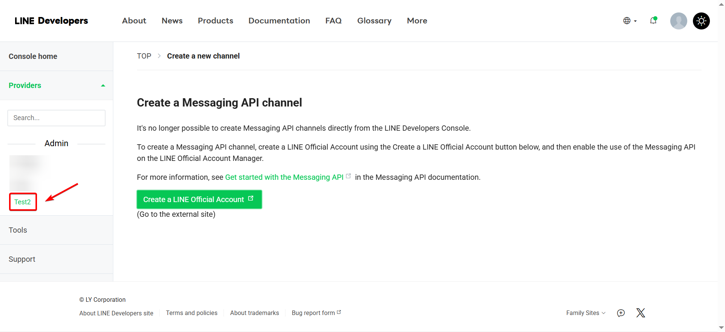Click the TOP breadcrumb link
725x332 pixels.
[x=144, y=56]
